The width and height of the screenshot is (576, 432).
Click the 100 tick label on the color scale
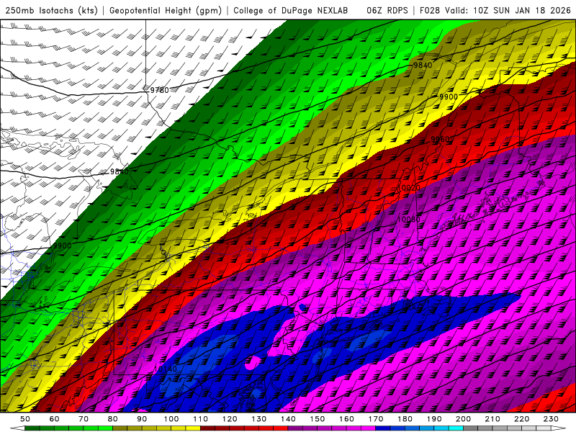click(171, 419)
